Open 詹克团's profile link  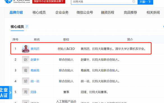point(35,49)
